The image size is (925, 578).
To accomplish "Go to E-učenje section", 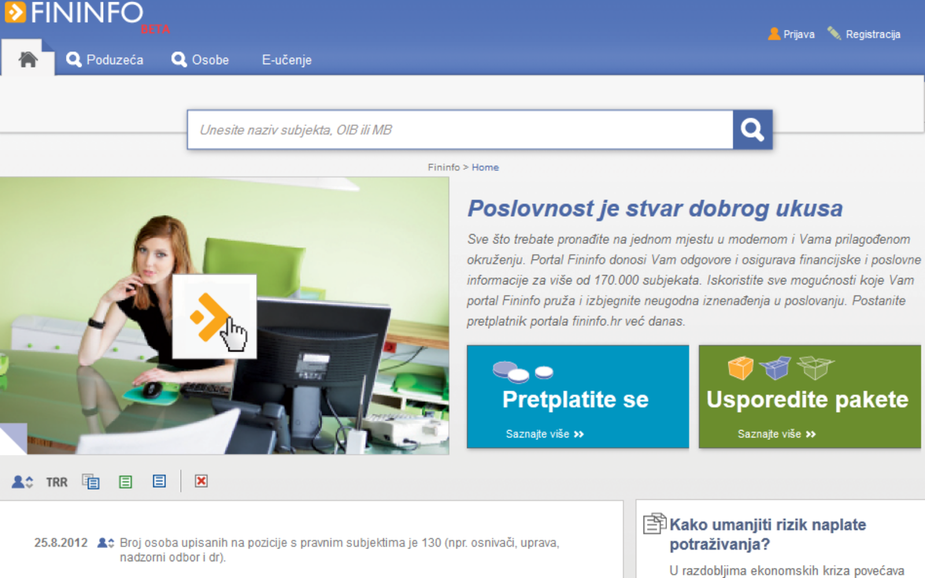I will (287, 60).
